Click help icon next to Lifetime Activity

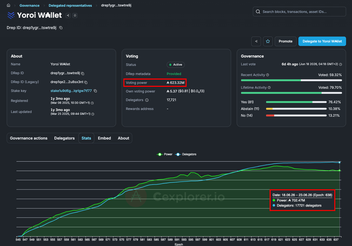pyautogui.click(x=269, y=88)
